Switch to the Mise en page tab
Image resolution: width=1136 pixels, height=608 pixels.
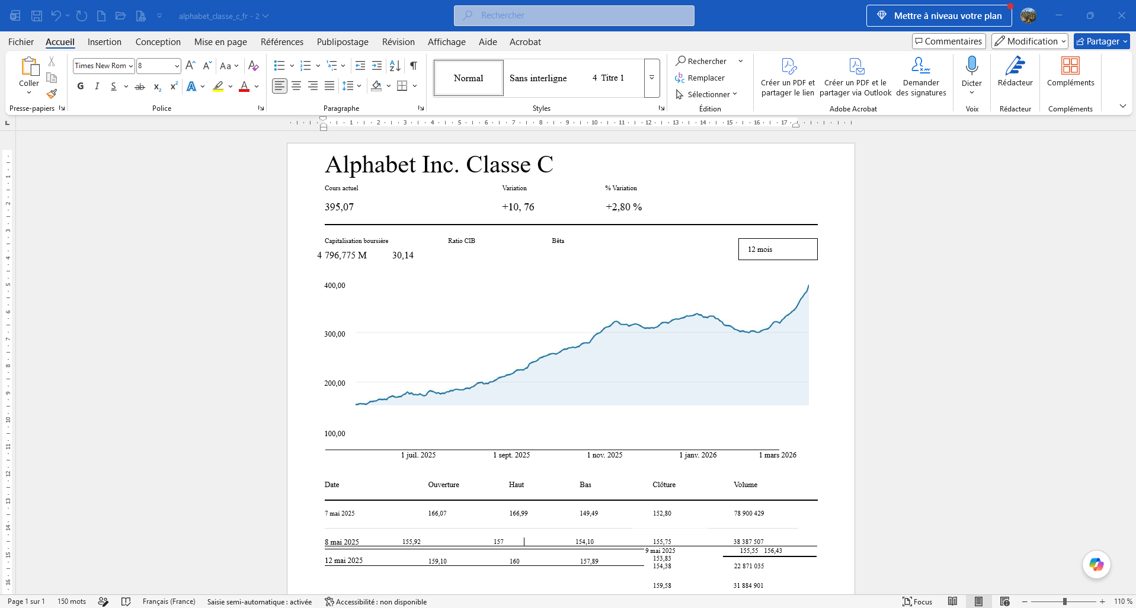[x=220, y=41]
